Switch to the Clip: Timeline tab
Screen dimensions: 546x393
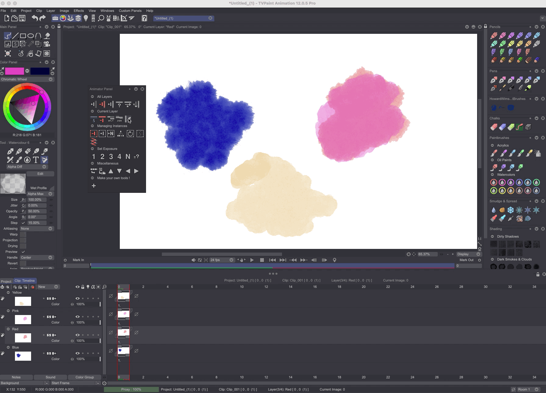(x=25, y=281)
